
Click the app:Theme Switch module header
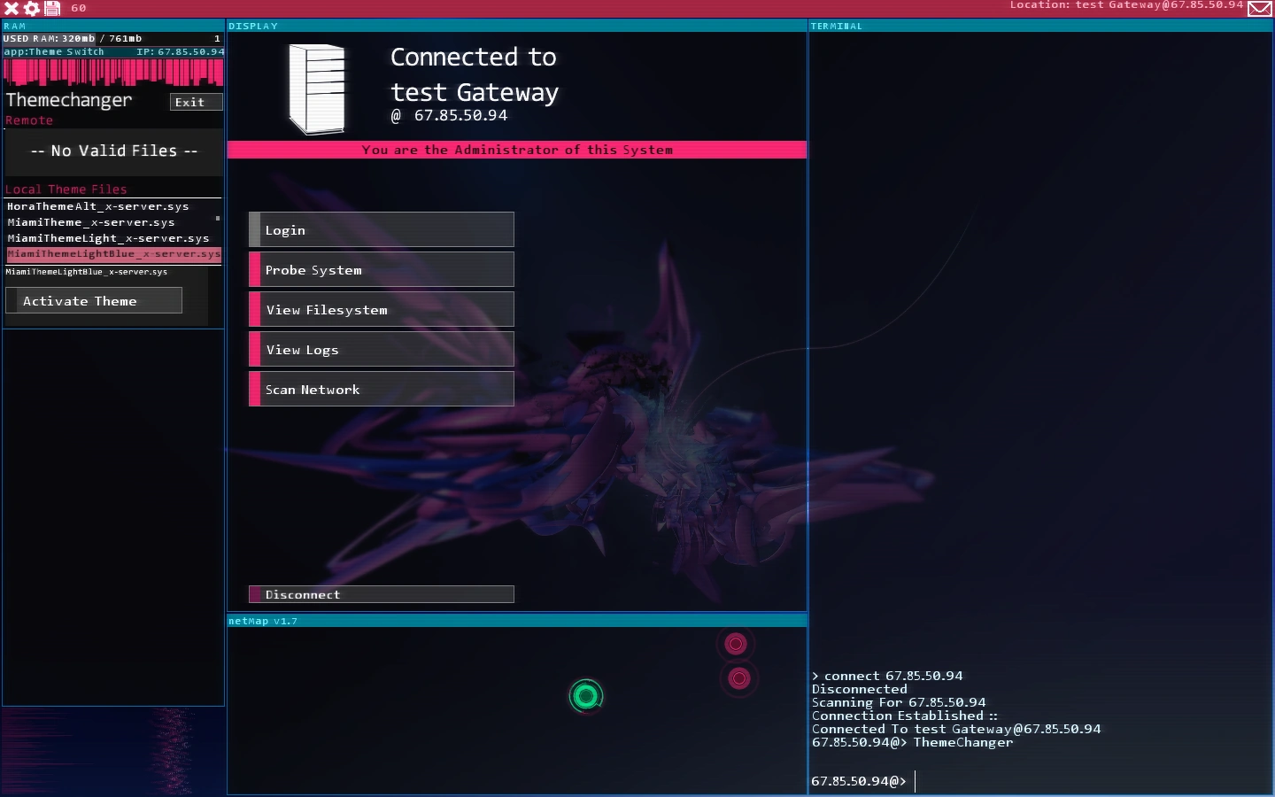click(113, 52)
